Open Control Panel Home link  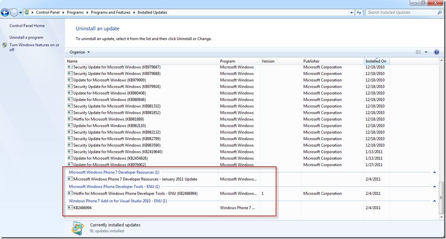pyautogui.click(x=27, y=25)
